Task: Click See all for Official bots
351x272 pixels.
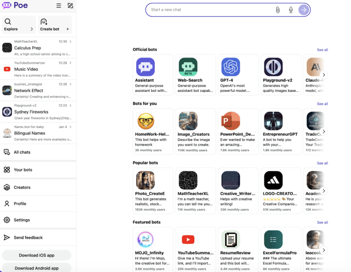Action: 322,49
